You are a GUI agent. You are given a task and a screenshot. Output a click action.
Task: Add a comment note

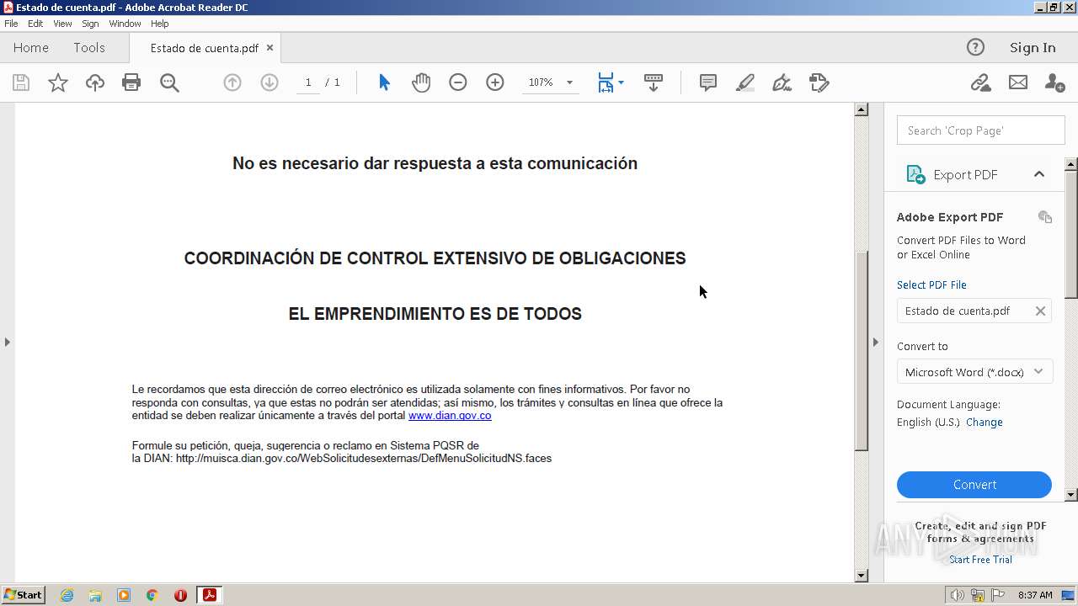(708, 82)
